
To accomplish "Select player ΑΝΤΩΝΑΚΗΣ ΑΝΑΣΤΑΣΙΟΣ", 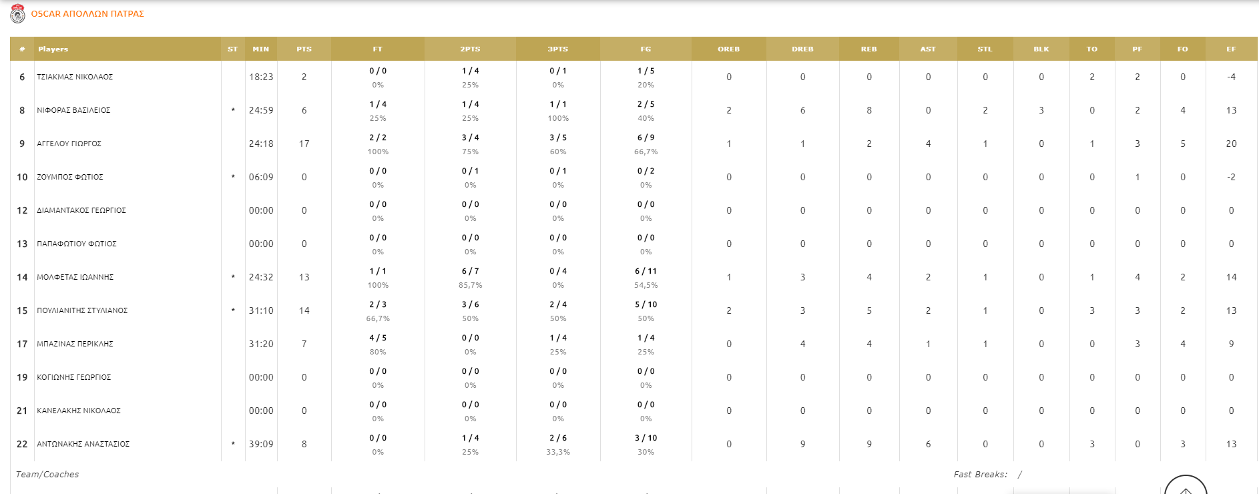I will (x=83, y=445).
